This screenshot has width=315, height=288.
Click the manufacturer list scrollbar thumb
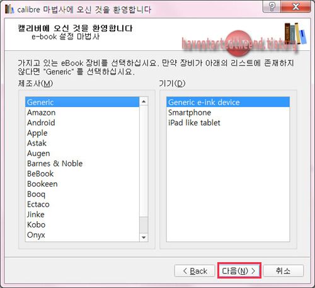point(144,225)
